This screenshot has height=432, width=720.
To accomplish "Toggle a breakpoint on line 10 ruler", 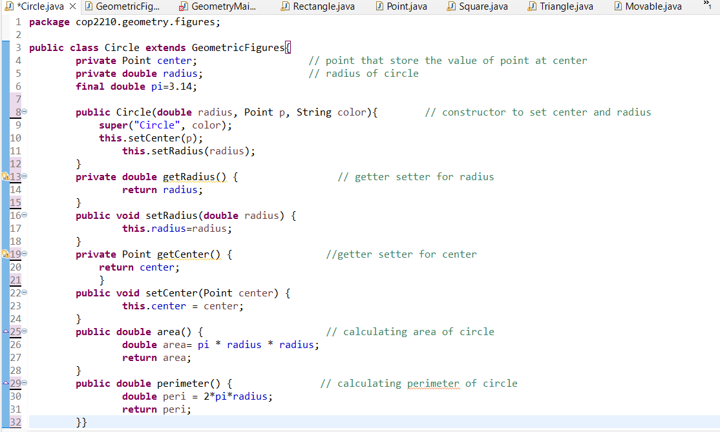I will point(5,138).
